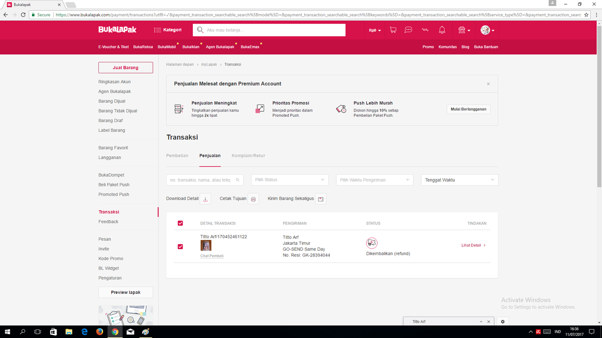Close the Titto Arf chat panel
602x338 pixels.
tap(489, 322)
